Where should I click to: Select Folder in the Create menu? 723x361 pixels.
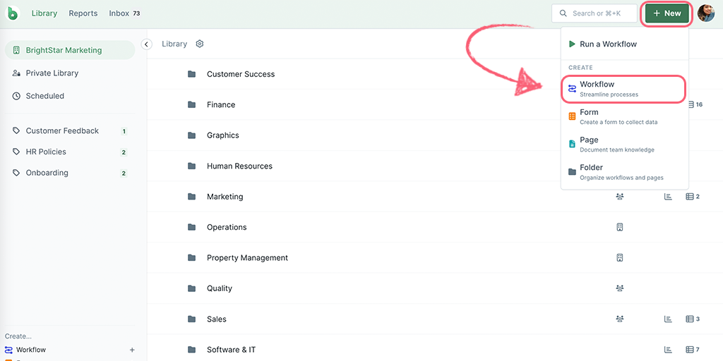coord(625,172)
